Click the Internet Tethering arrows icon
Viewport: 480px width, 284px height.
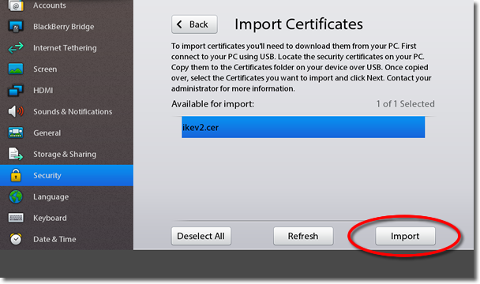coord(16,48)
